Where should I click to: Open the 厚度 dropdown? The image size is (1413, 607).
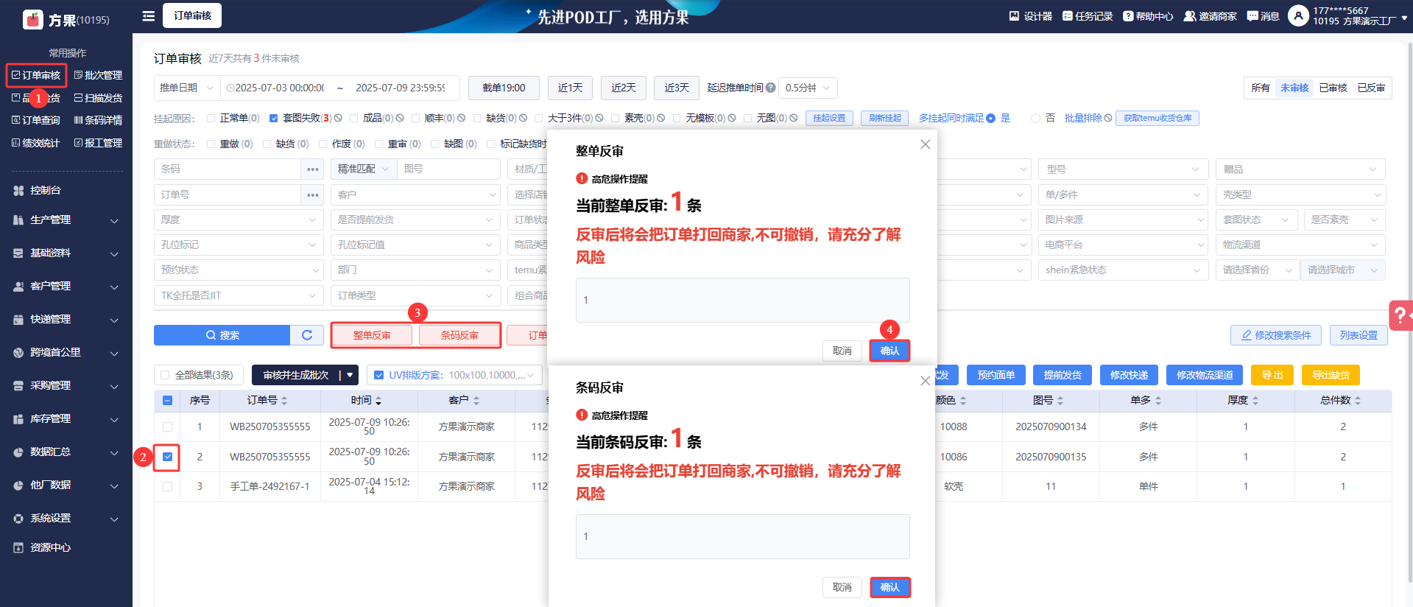tap(239, 220)
